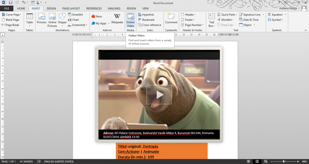Switch to the PAGE LAYOUT tab
The height and width of the screenshot is (164, 309).
(71, 8)
